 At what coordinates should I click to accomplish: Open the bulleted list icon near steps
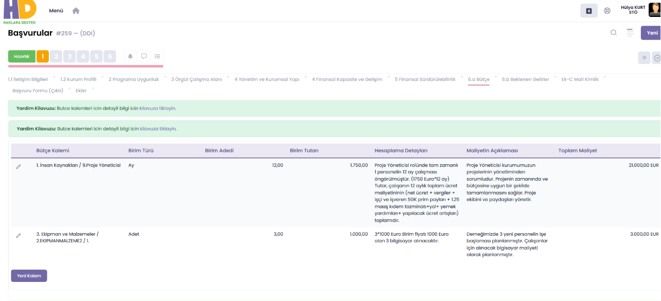157,56
